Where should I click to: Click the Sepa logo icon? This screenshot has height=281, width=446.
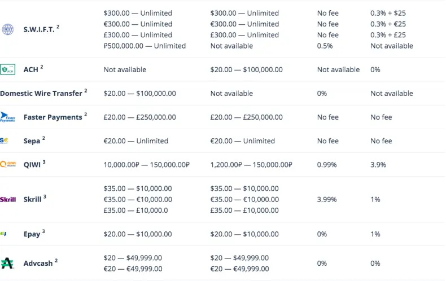pos(5,140)
